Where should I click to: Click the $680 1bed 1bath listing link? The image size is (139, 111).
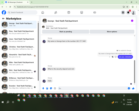[x=57, y=28]
